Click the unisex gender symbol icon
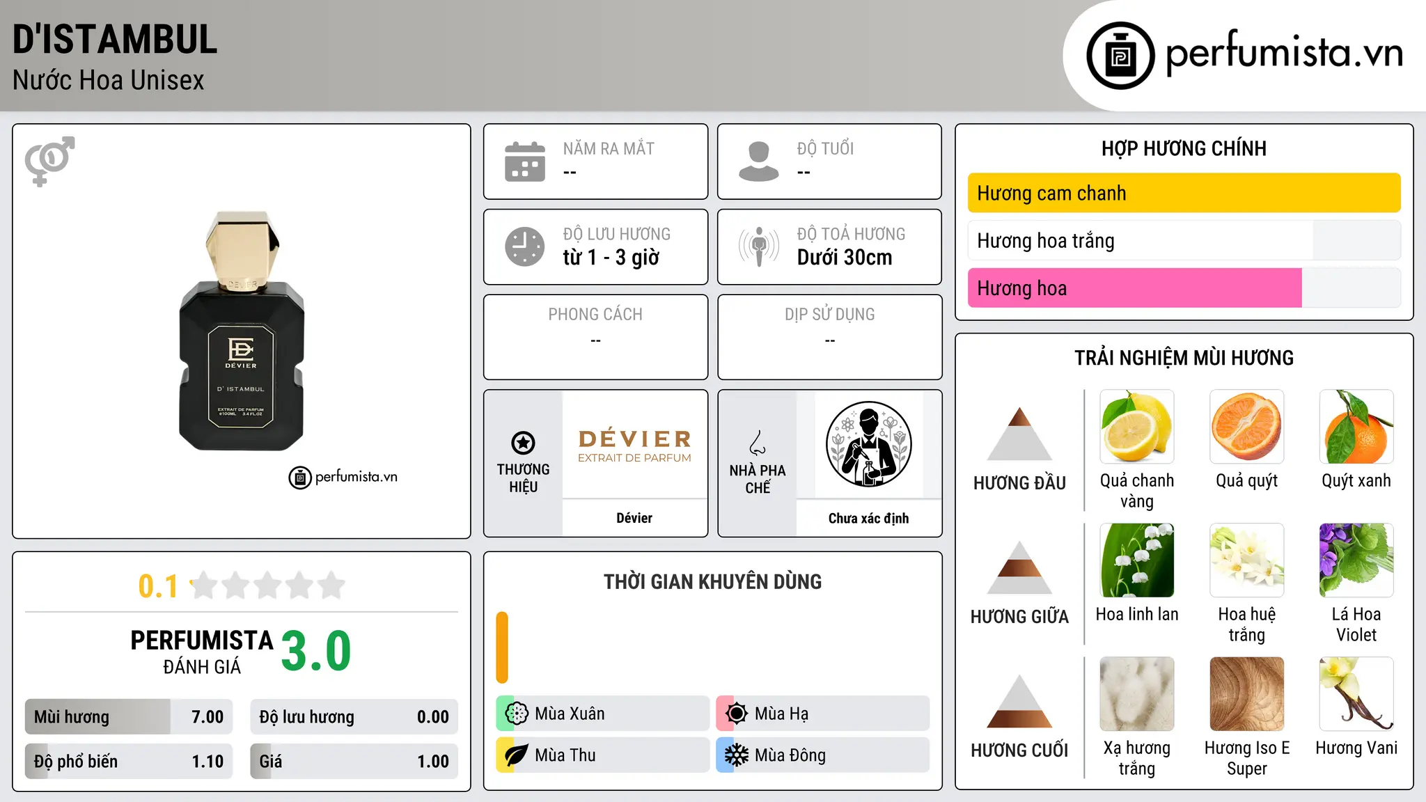 (49, 161)
